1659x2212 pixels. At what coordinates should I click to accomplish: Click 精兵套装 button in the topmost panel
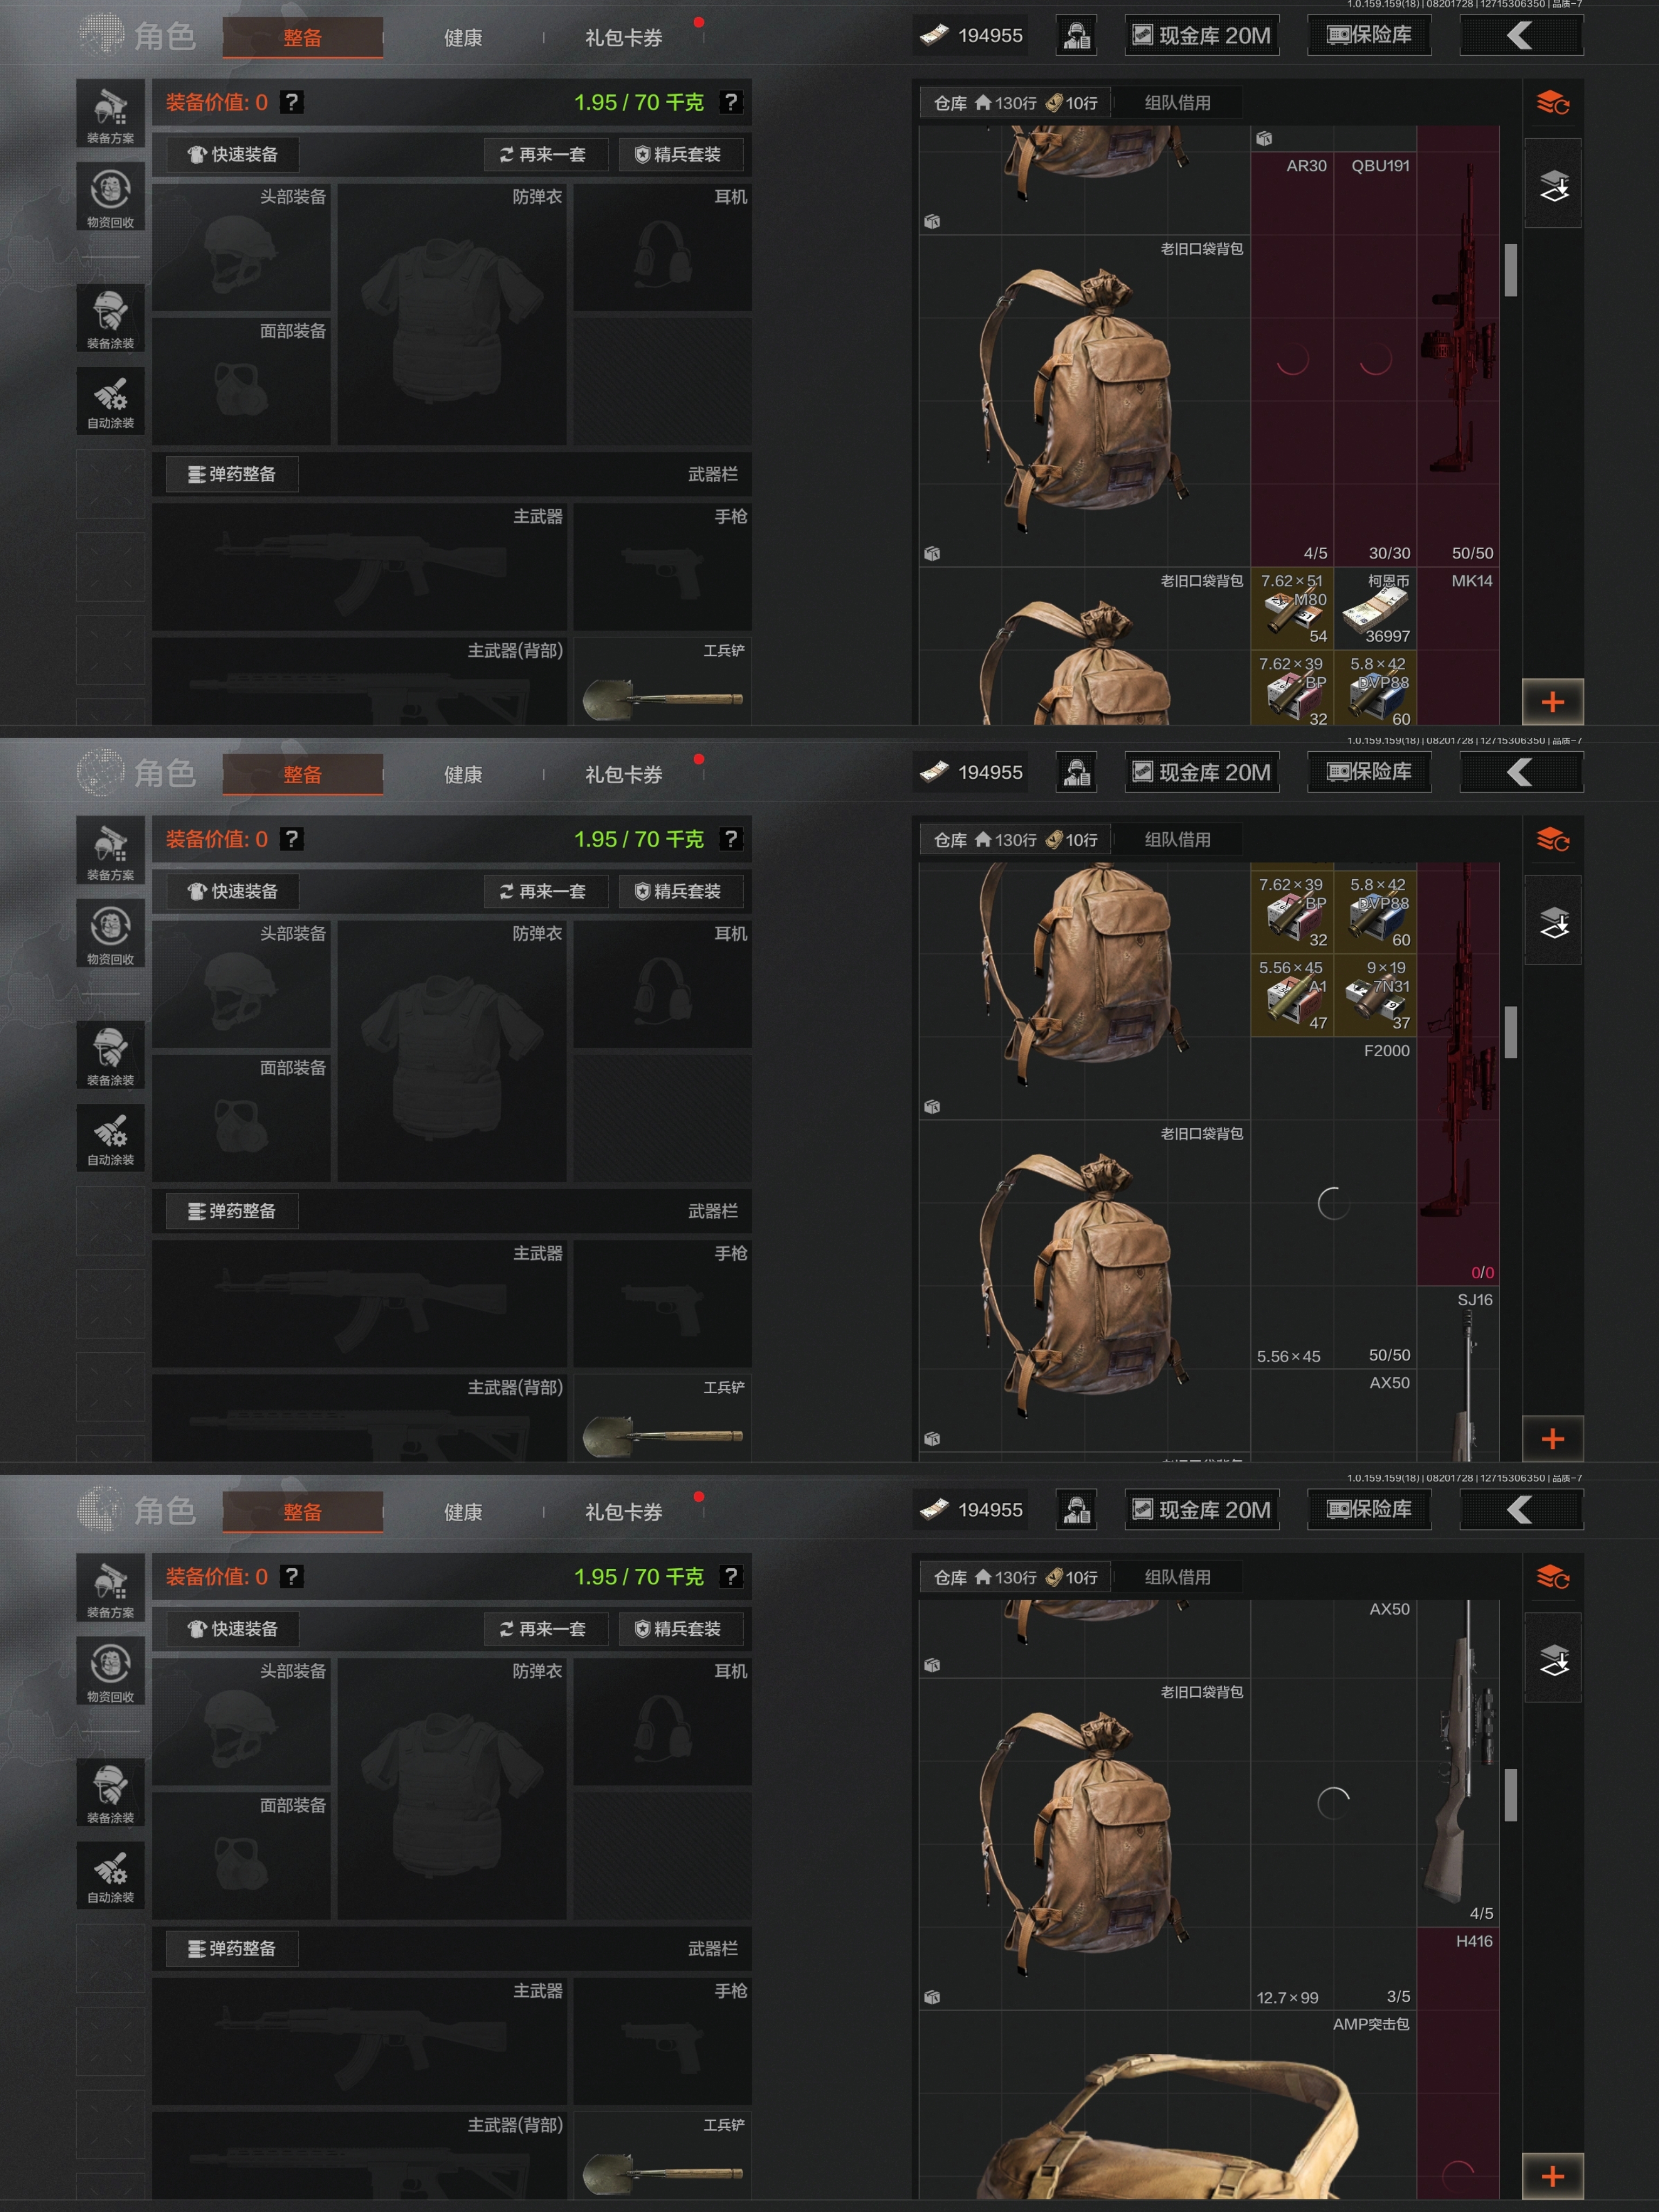point(679,154)
